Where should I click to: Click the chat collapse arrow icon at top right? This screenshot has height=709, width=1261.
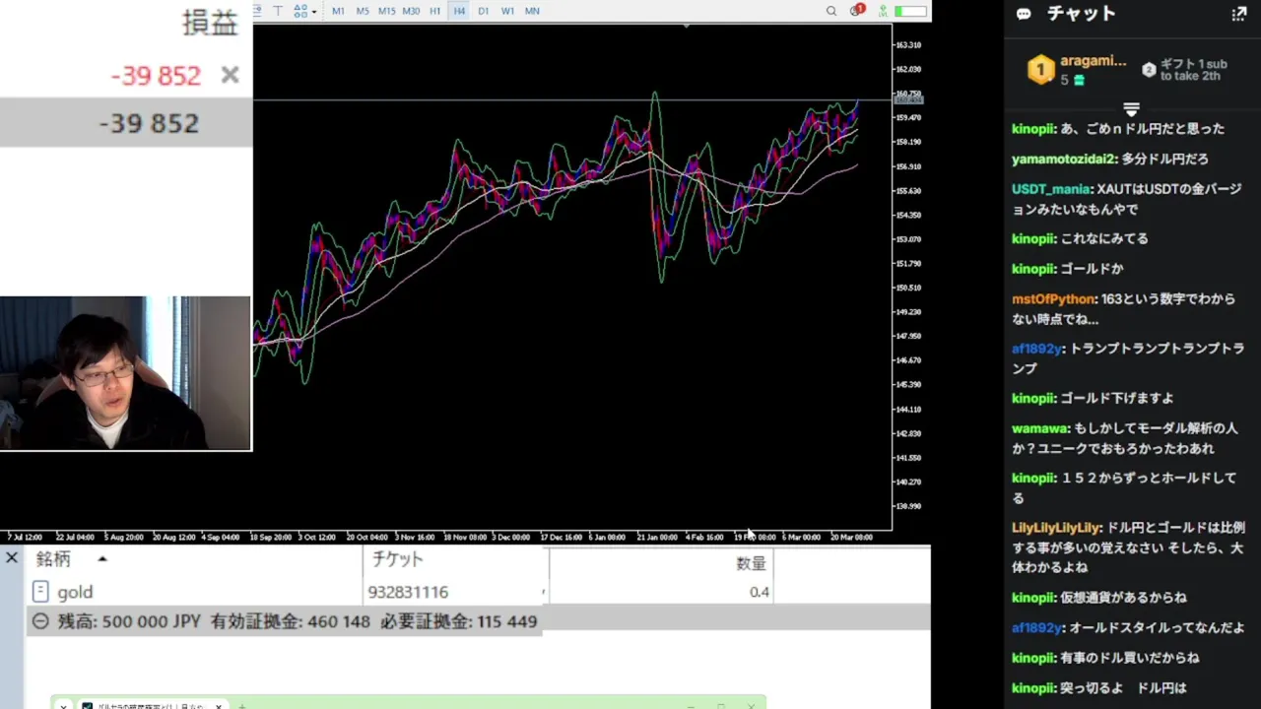(1239, 14)
